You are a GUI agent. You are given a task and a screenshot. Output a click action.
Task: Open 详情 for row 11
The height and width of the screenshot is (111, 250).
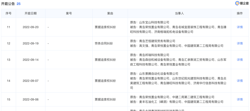(240, 27)
